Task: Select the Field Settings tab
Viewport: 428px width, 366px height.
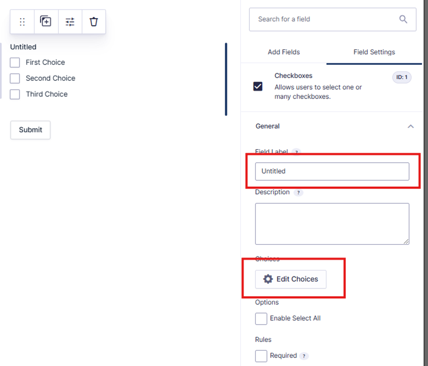Action: click(374, 52)
